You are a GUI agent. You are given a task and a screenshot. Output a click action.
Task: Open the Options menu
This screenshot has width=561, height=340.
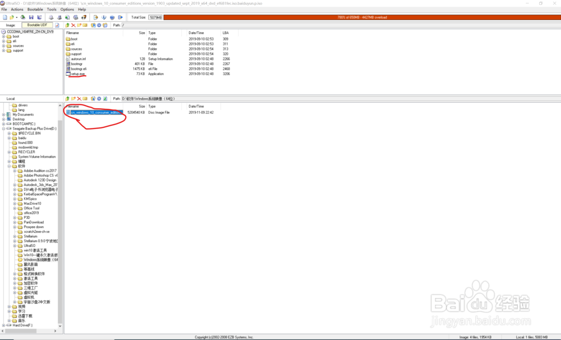click(67, 10)
